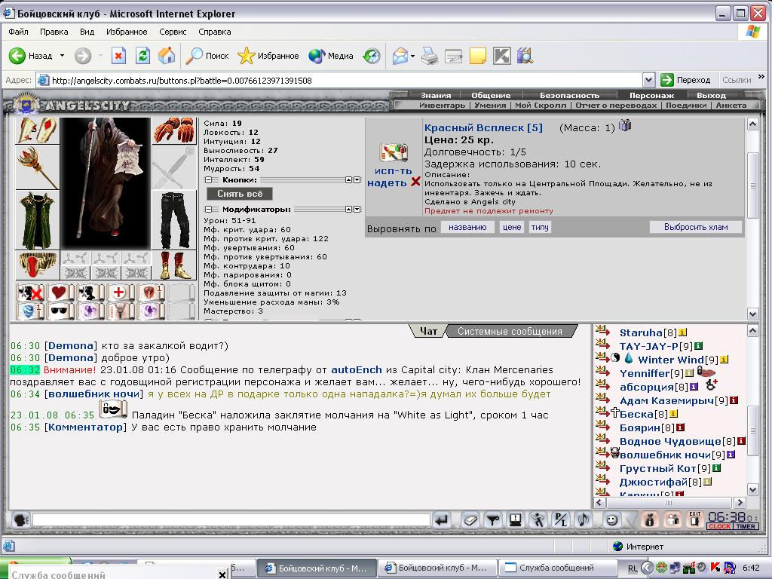Click the equipped red and gold boots
772x579 pixels.
[174, 265]
